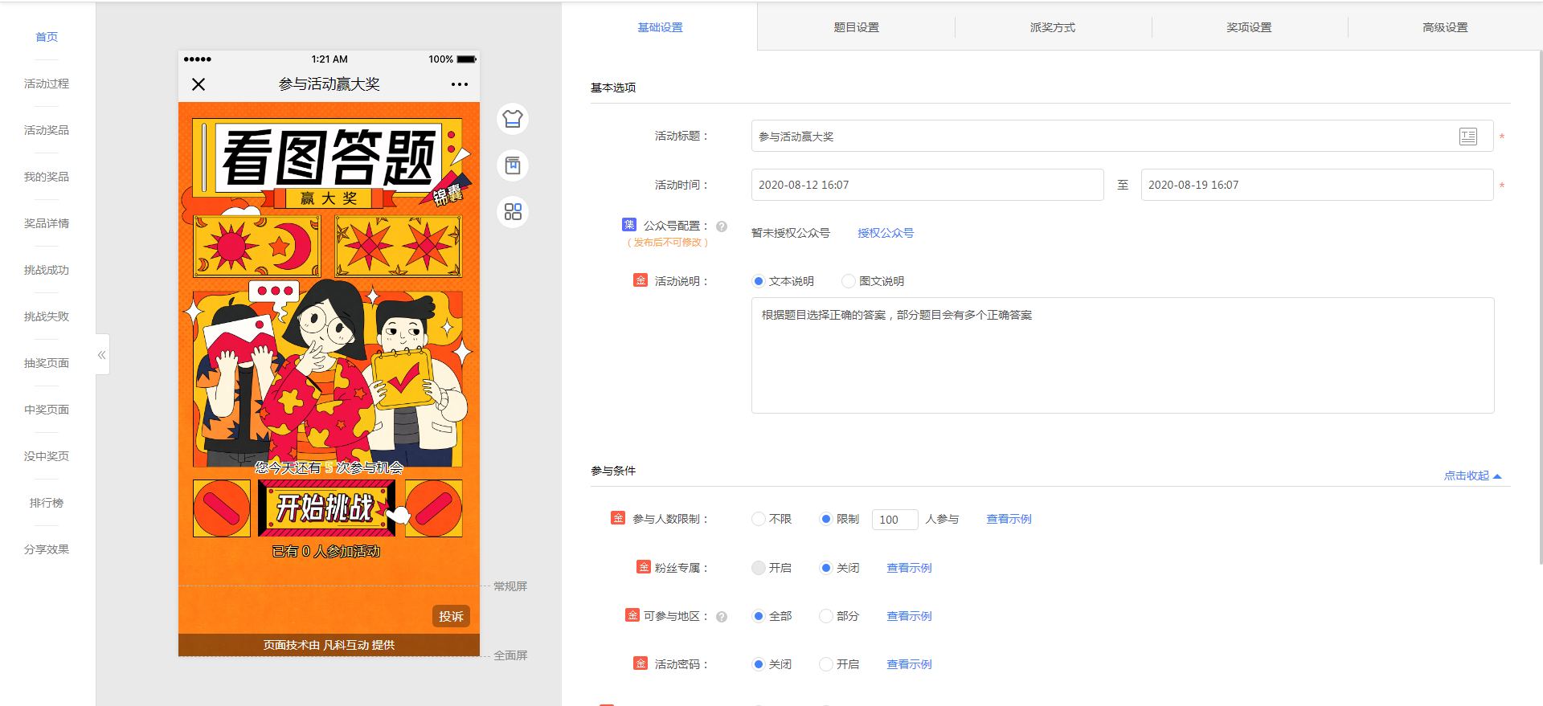Click the start time field 2020-08-12 16:07
This screenshot has width=1543, height=706.
coord(927,185)
